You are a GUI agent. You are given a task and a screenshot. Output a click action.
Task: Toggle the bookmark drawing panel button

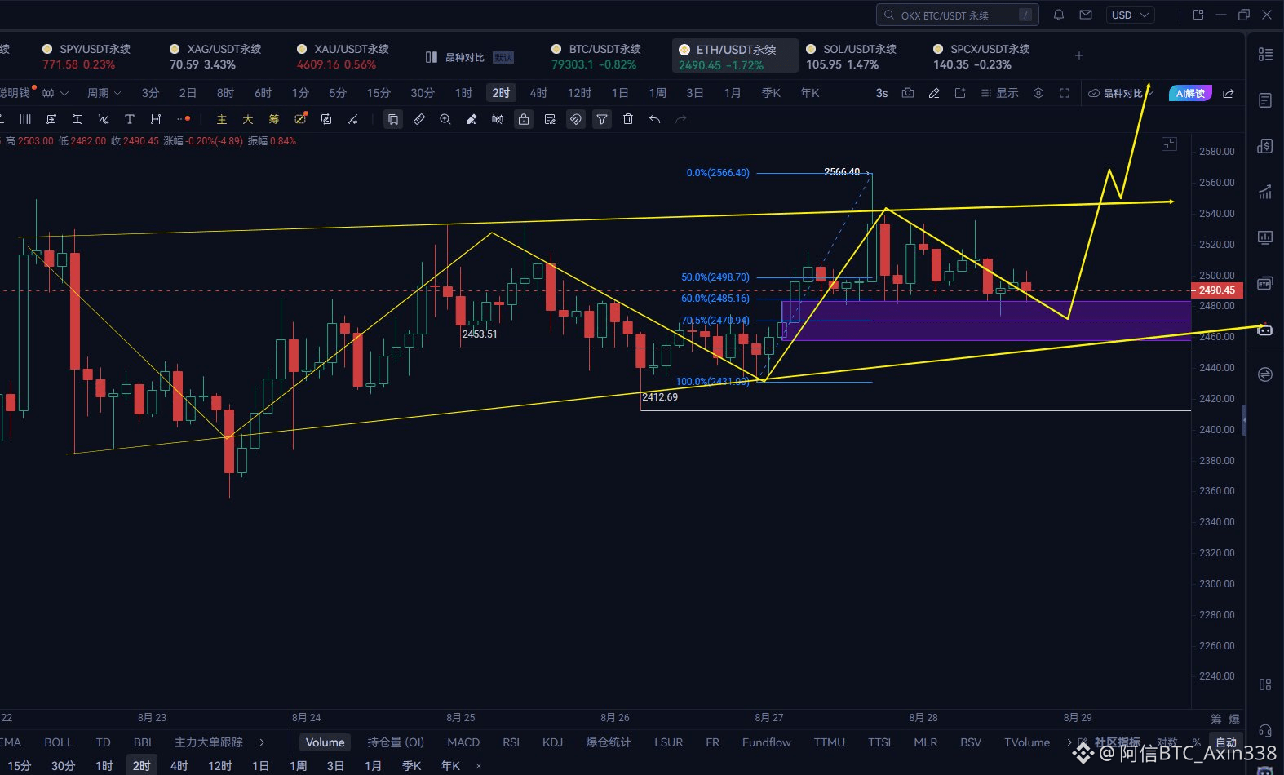pyautogui.click(x=393, y=119)
